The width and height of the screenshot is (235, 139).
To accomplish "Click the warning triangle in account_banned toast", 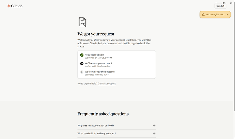I will tap(203, 15).
